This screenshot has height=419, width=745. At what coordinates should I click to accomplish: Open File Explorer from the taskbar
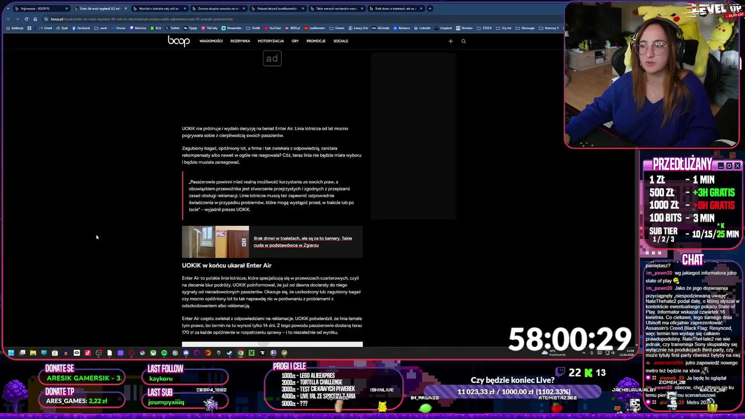coord(33,353)
